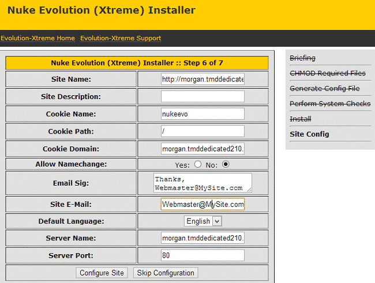Click the Cookie Path text box
The width and height of the screenshot is (375, 283).
click(x=202, y=131)
